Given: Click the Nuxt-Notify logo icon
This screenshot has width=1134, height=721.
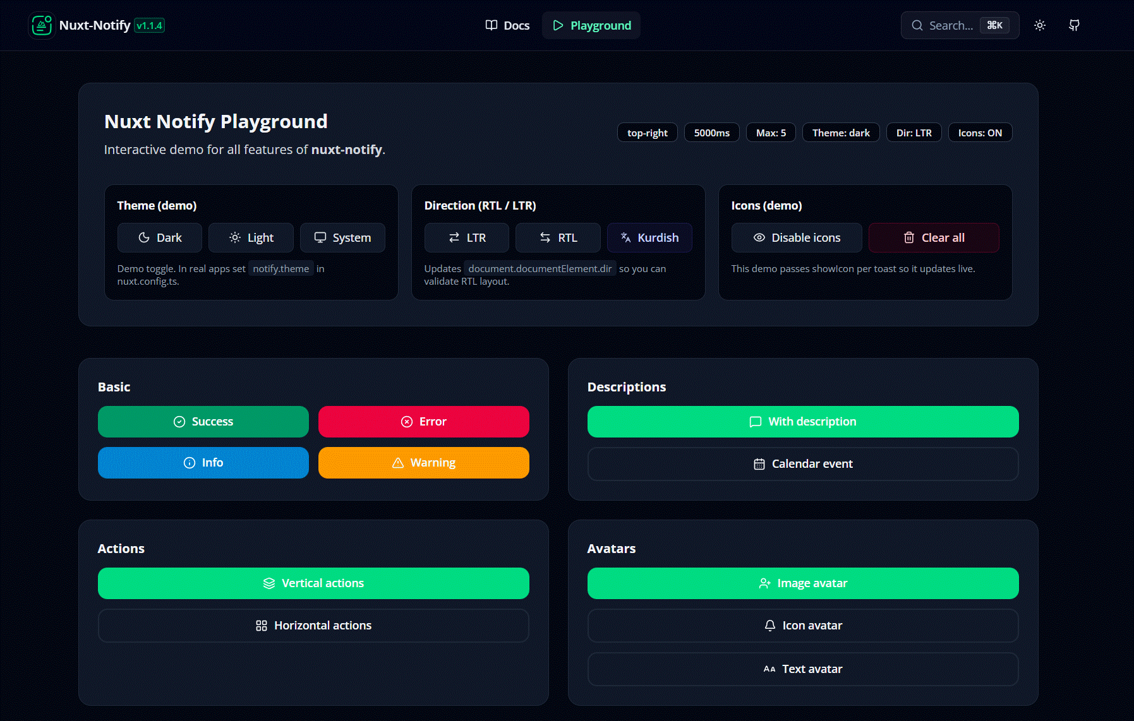Looking at the screenshot, I should tap(42, 25).
